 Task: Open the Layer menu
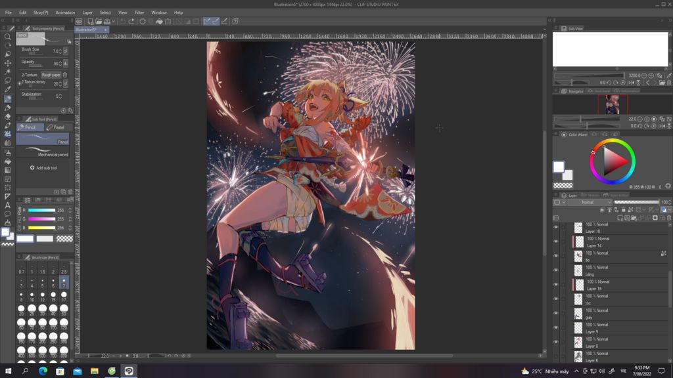click(x=87, y=12)
